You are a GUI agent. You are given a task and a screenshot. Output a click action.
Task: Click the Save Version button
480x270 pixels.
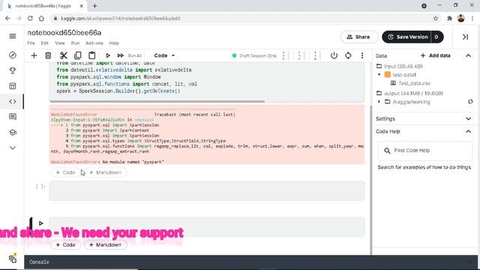(406, 37)
